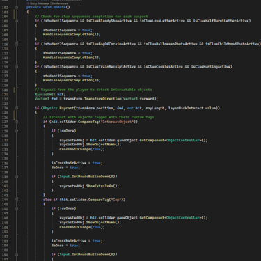Click 'isClueHuntingActive' on line 115
This screenshot has height=261, width=261.
pyautogui.click(x=211, y=67)
